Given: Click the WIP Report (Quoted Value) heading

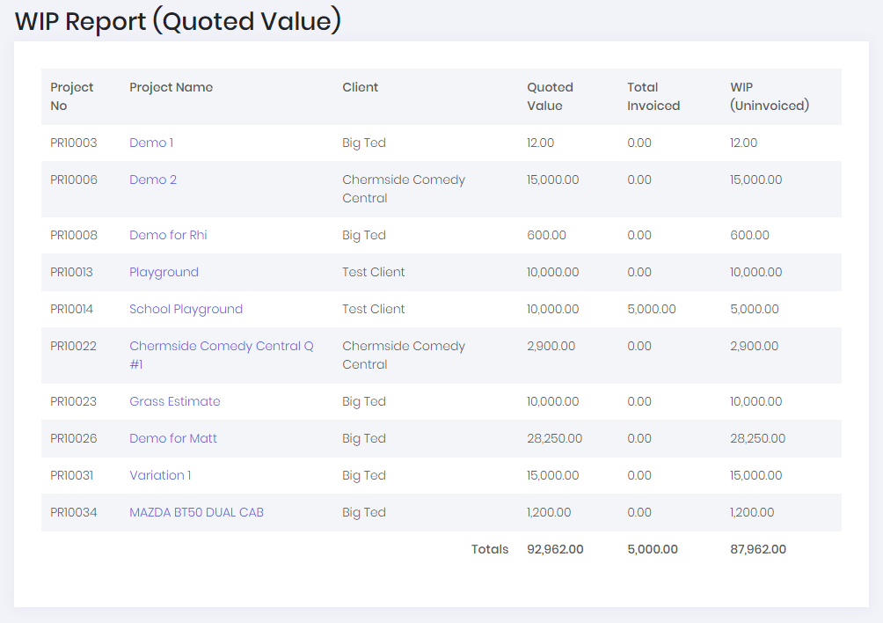Looking at the screenshot, I should tap(178, 21).
